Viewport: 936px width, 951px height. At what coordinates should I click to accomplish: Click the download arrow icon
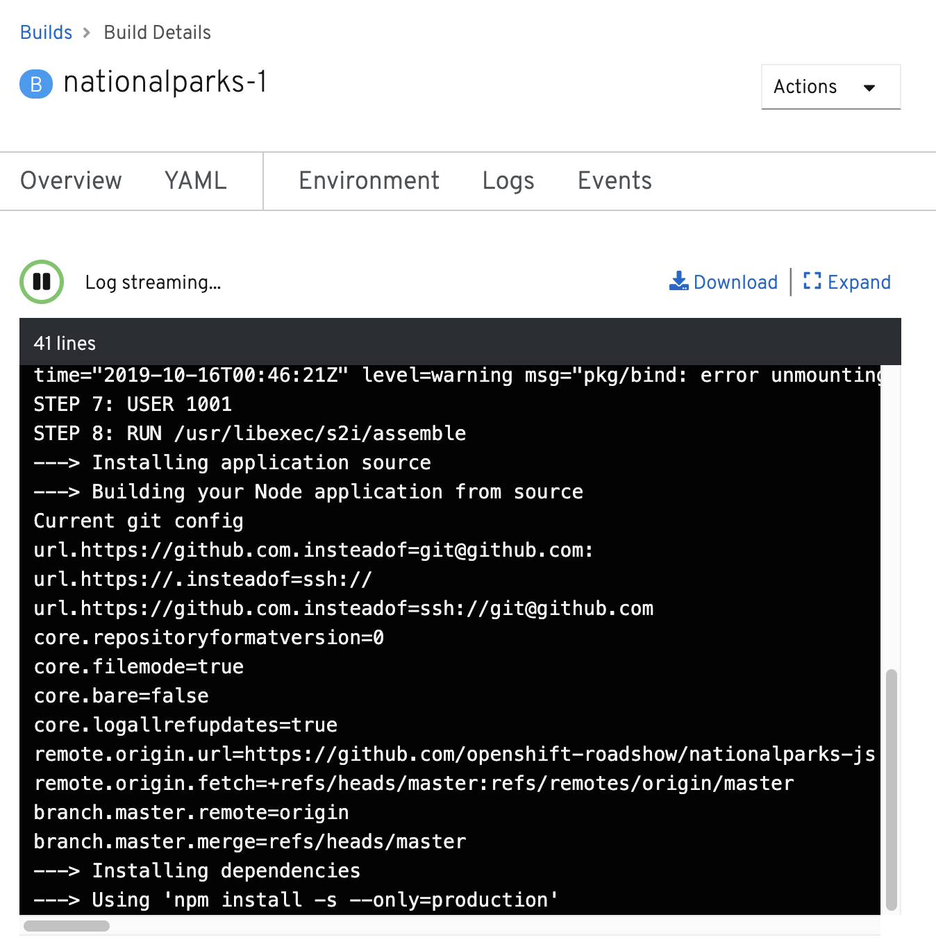678,281
